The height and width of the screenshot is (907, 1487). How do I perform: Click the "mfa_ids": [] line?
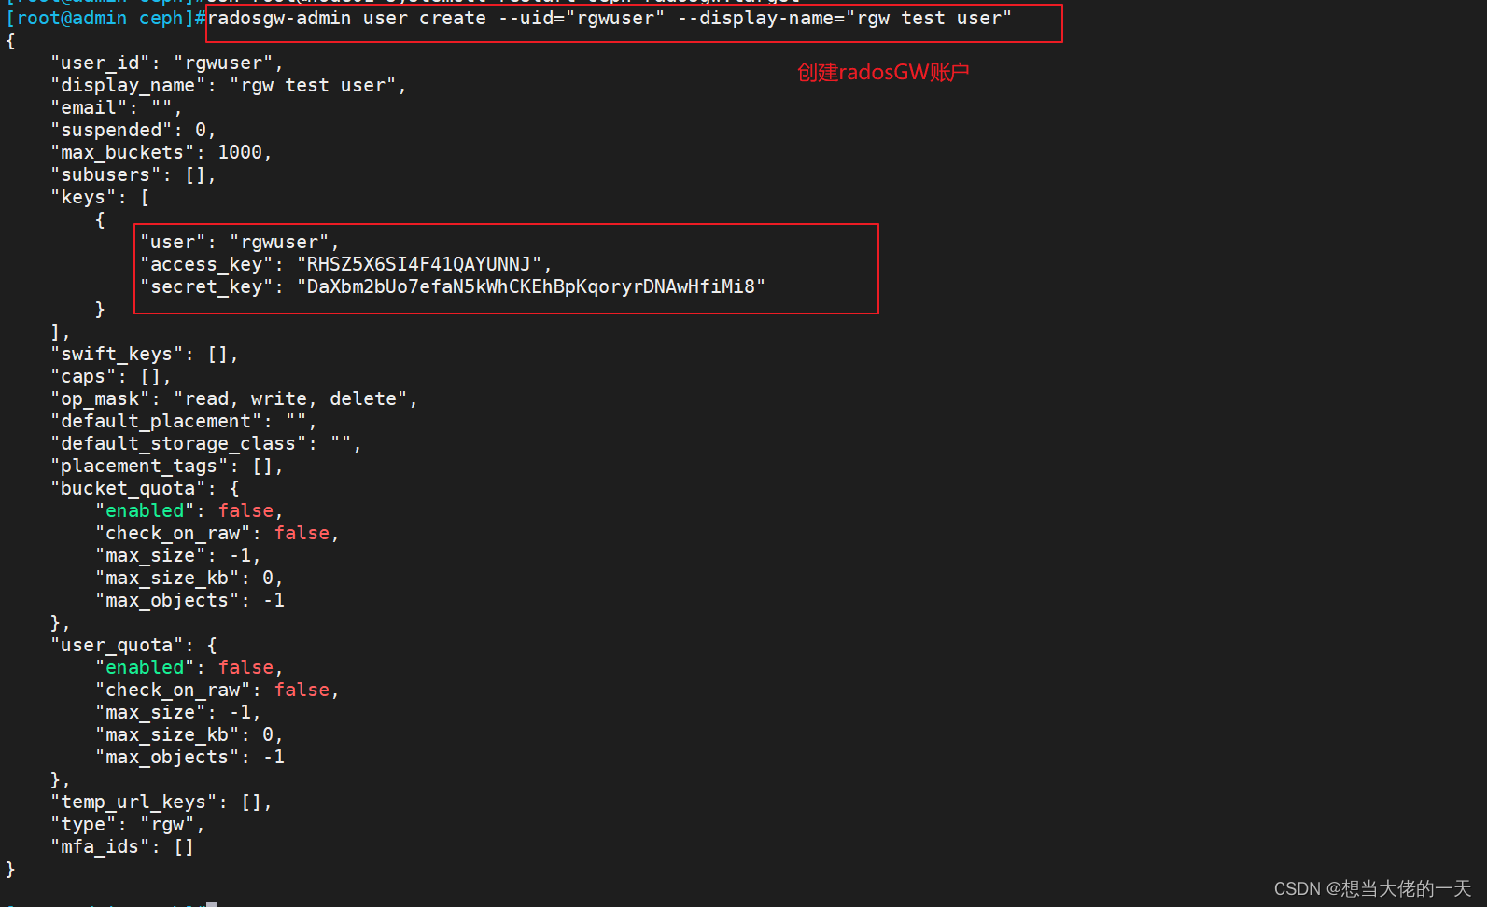tap(122, 846)
